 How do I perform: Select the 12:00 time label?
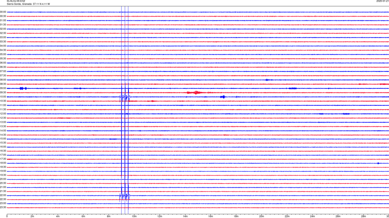click(3, 114)
